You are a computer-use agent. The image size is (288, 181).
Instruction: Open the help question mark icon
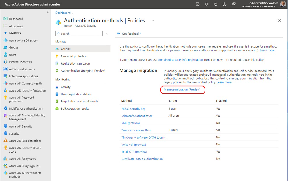tap(224, 4)
